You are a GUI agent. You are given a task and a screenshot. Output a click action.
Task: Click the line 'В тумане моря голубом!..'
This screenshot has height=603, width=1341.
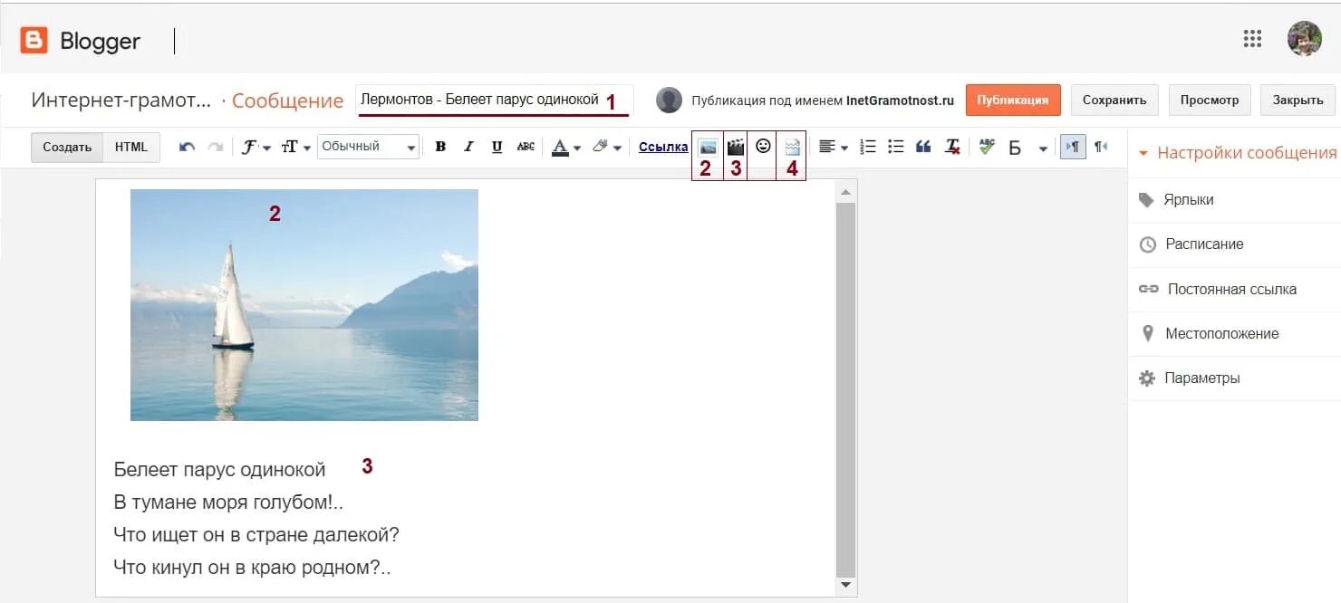[228, 502]
